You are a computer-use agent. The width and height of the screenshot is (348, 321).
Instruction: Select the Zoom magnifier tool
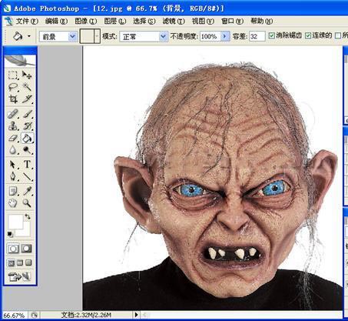pyautogui.click(x=27, y=203)
